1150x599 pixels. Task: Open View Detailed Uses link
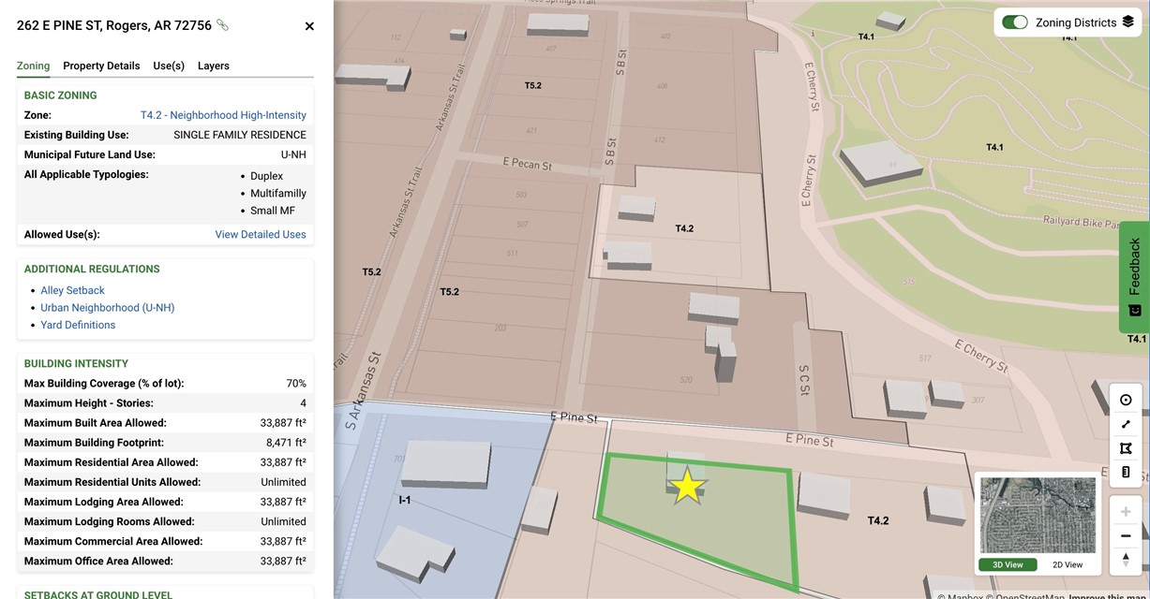(x=261, y=235)
